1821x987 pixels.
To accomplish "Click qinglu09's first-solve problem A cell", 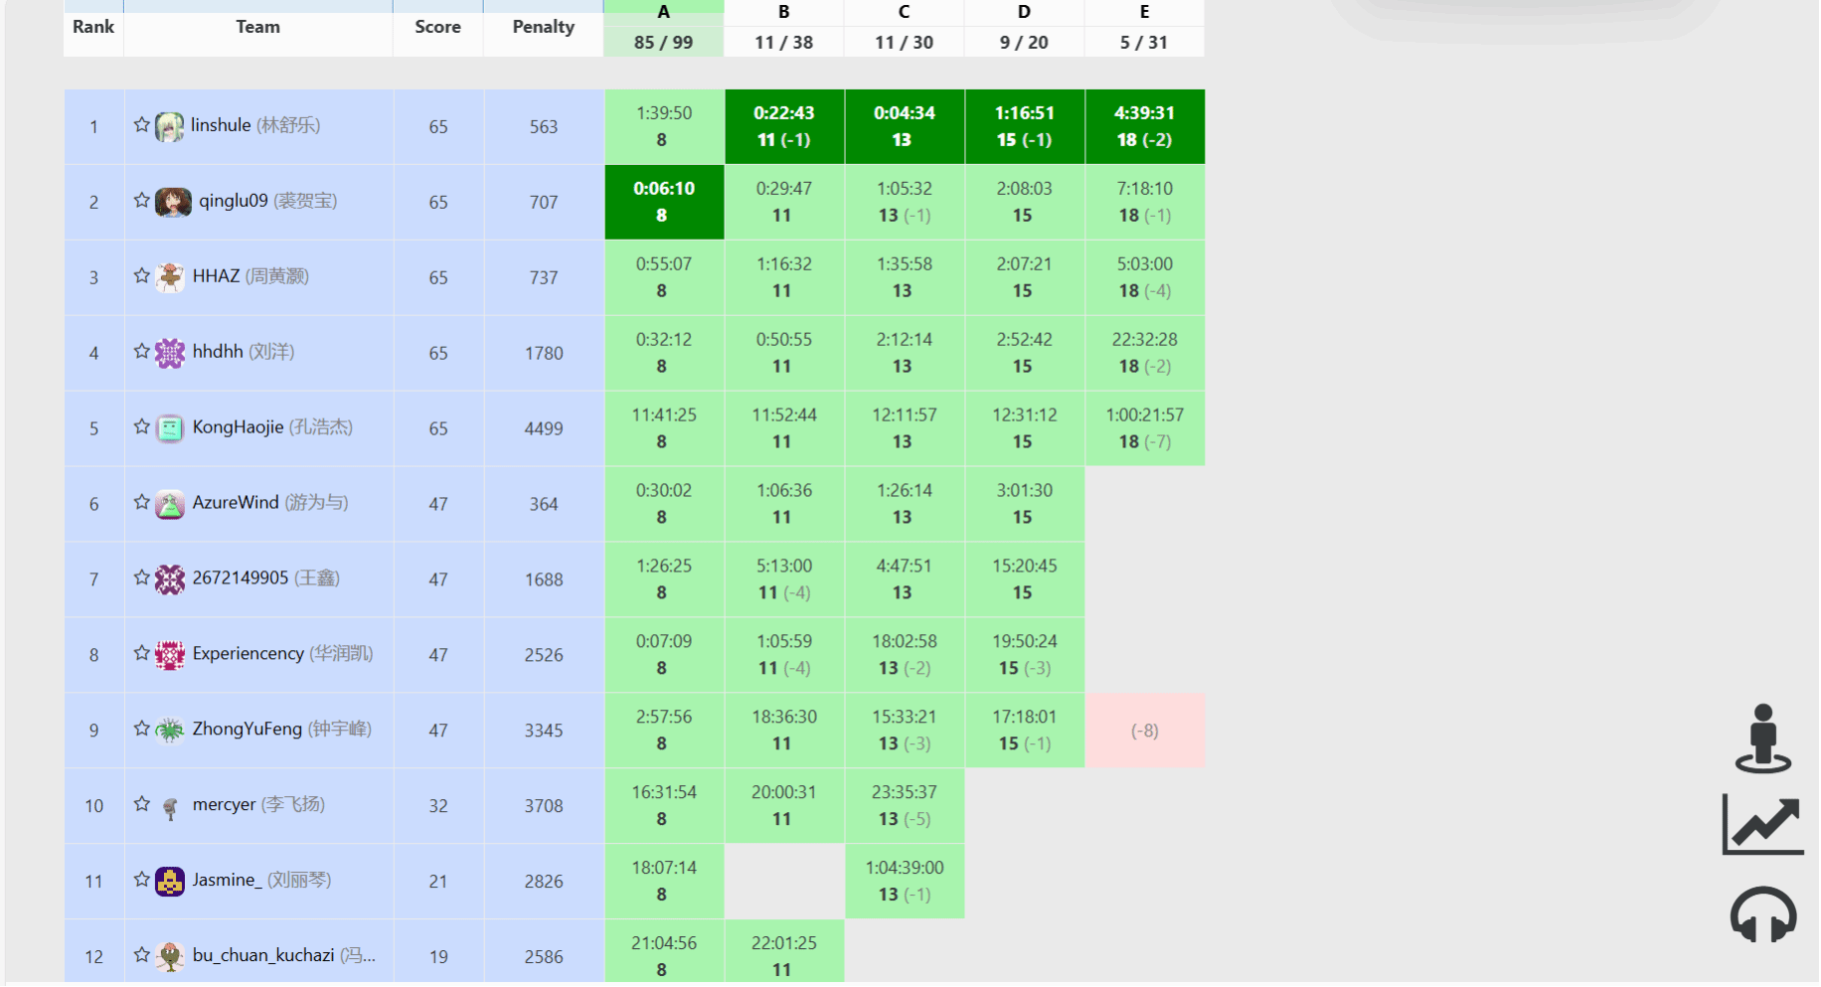I will (664, 202).
